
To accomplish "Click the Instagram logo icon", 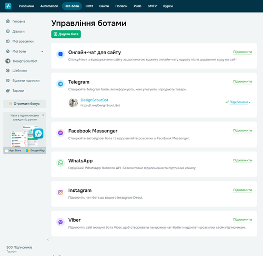I will [x=60, y=192].
